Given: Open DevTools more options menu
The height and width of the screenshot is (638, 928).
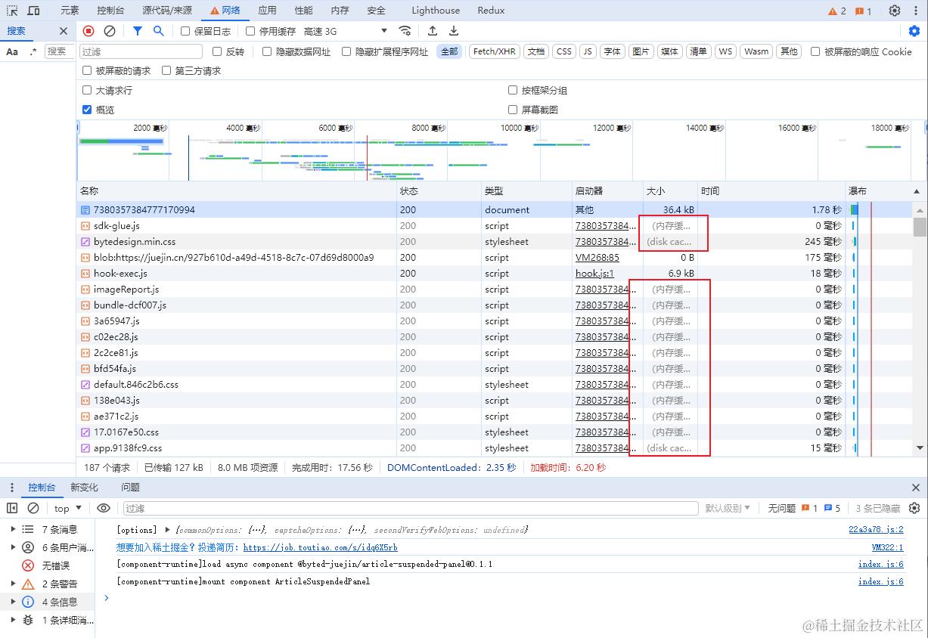Looking at the screenshot, I should point(916,11).
